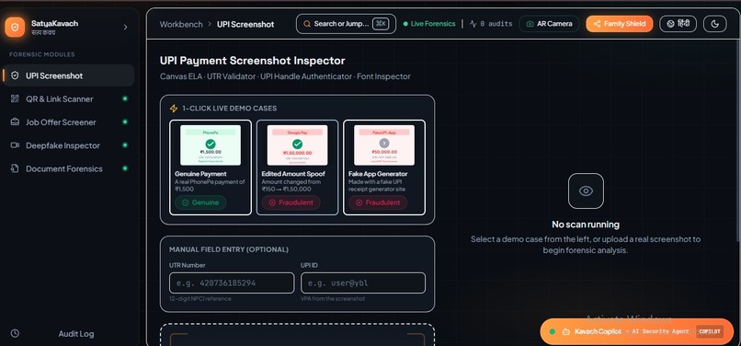Toggle dark mode moon icon

[714, 24]
